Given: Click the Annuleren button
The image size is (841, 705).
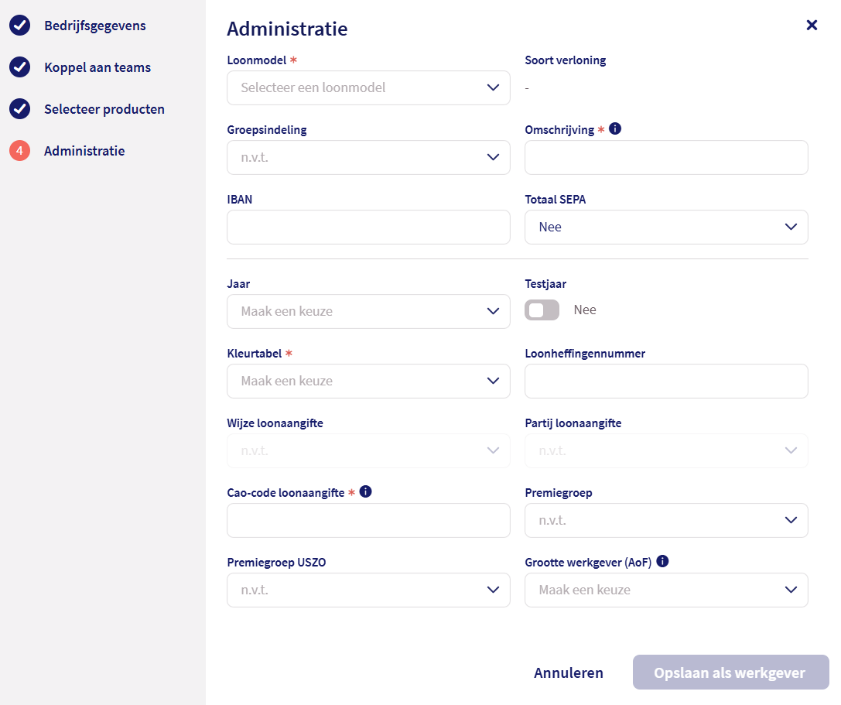Looking at the screenshot, I should point(569,672).
